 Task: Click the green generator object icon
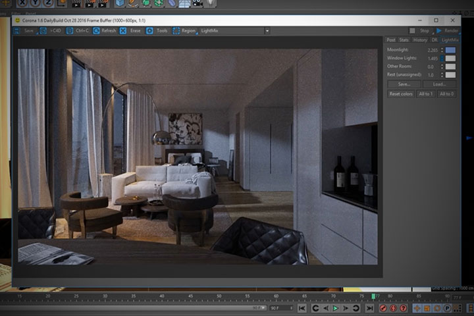click(x=145, y=3)
